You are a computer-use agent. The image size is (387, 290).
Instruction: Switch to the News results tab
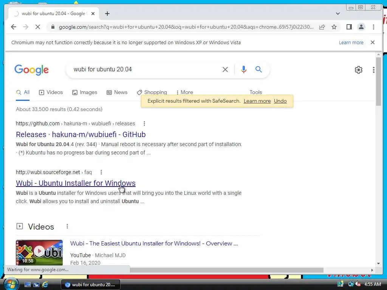pos(117,93)
